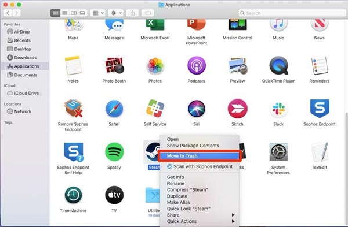Open the Maps app icon
Viewport: 348px width, 227px height.
73,25
